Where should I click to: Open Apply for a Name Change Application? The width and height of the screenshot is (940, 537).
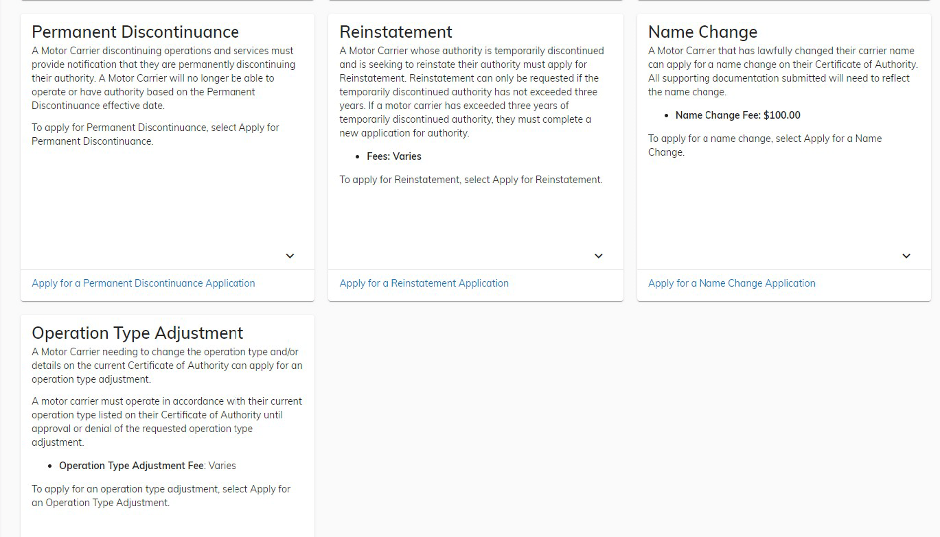coord(732,283)
